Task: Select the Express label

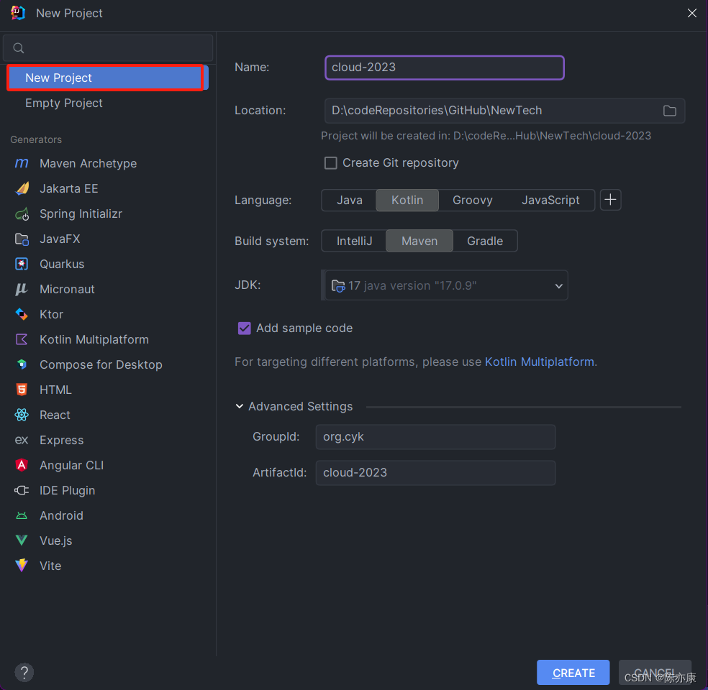Action: point(61,440)
